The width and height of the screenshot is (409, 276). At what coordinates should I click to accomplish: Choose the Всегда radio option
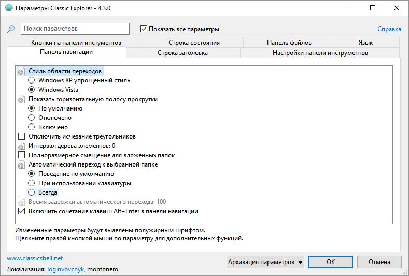(x=32, y=192)
